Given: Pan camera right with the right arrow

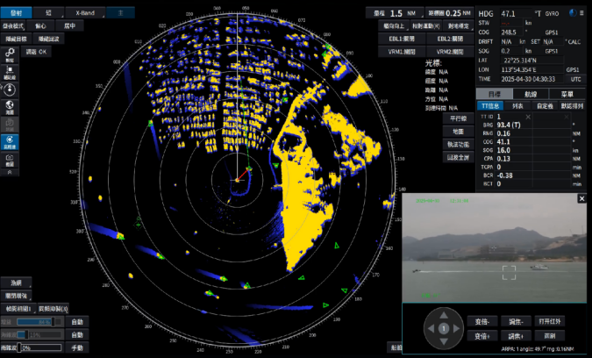Looking at the screenshot, I should pos(456,328).
